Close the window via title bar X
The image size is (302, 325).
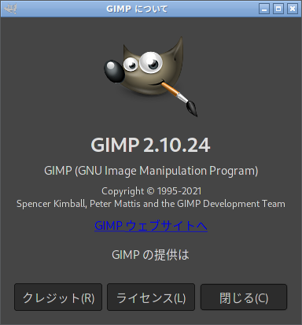coord(293,9)
